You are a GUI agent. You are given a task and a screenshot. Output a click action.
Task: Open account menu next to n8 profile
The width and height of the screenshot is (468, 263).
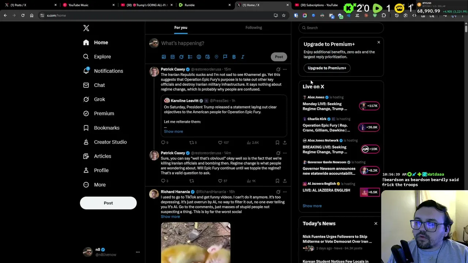(x=138, y=252)
